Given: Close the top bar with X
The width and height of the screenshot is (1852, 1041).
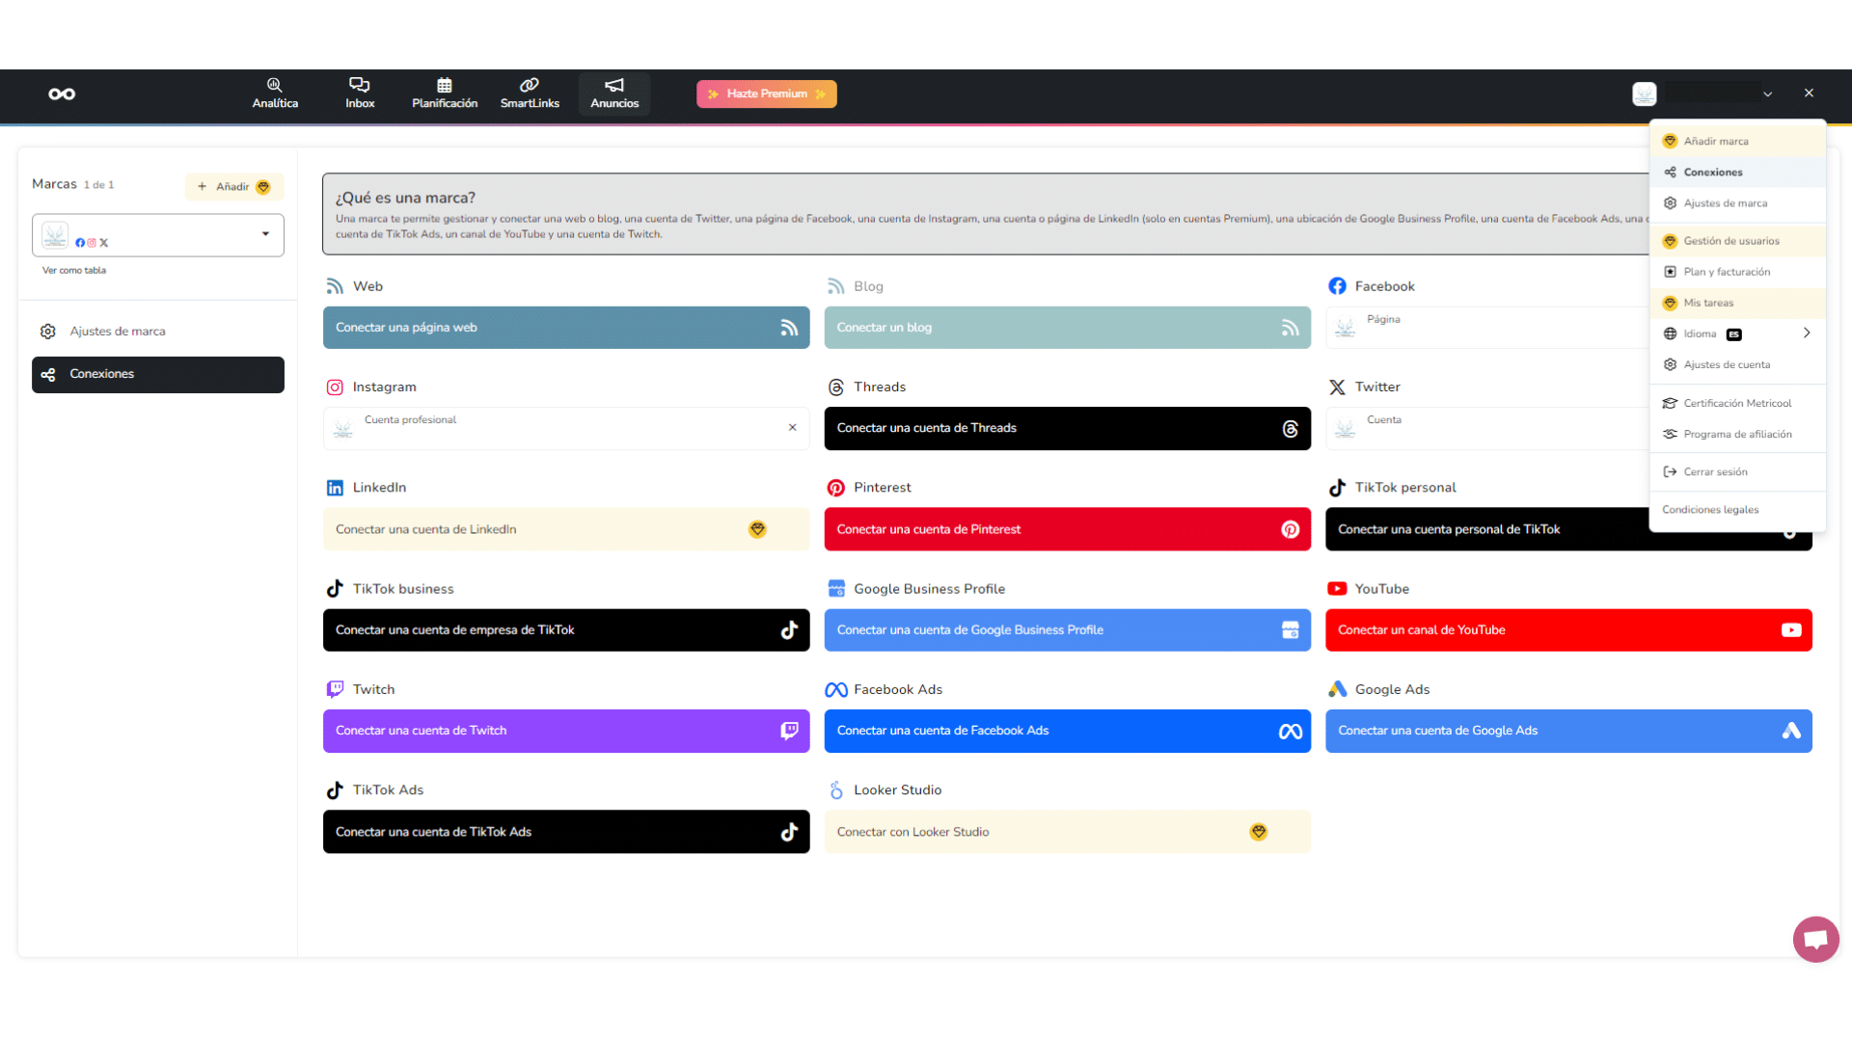Looking at the screenshot, I should (1809, 93).
